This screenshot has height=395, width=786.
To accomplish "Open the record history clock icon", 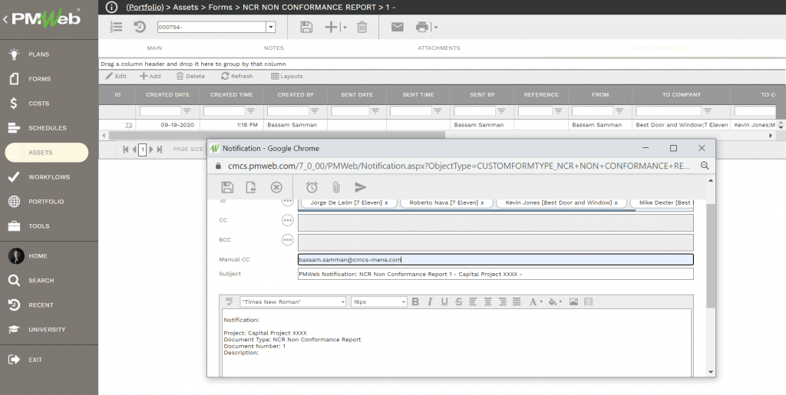I will point(140,27).
